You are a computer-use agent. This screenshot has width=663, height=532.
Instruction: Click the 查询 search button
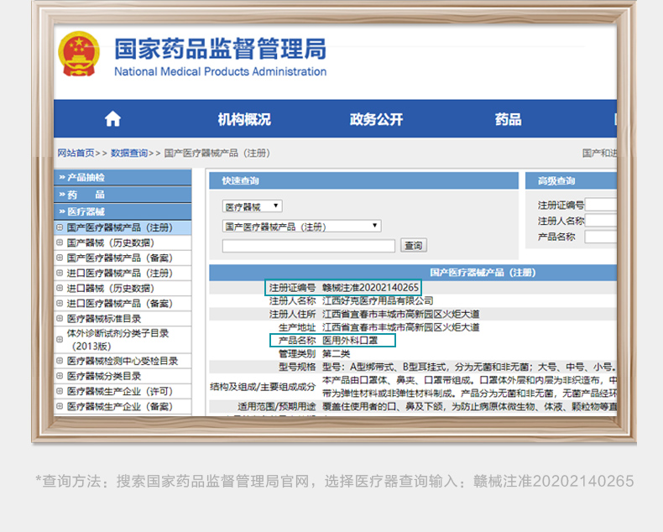click(414, 245)
